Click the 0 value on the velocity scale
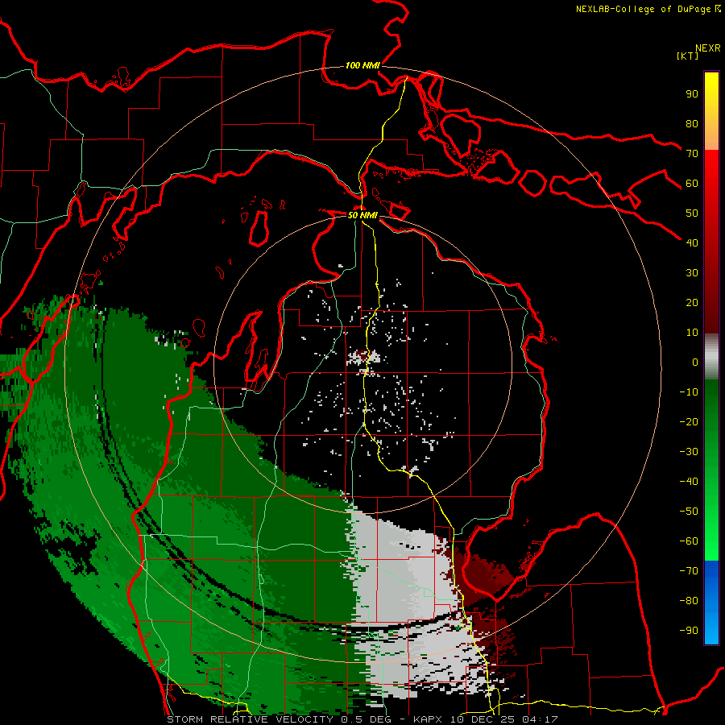This screenshot has height=725, width=725. point(695,362)
